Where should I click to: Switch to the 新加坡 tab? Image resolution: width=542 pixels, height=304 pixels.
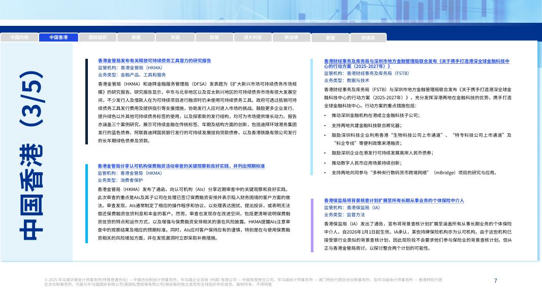292,37
